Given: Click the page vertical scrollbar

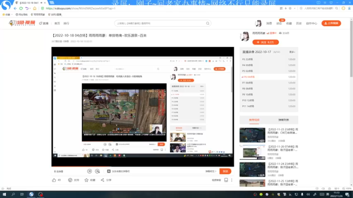Looking at the screenshot, I should point(351,48).
